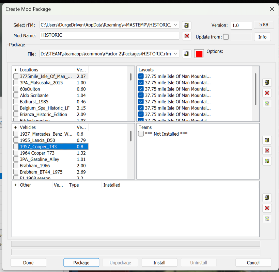Click the Type column header in Other

(84, 185)
